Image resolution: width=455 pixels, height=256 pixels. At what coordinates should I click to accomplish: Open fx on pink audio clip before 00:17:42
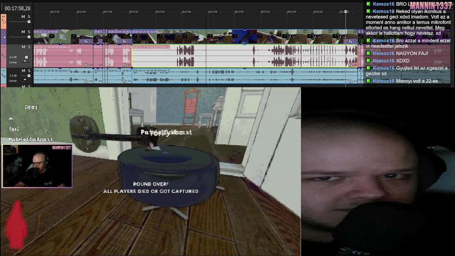(x=124, y=65)
